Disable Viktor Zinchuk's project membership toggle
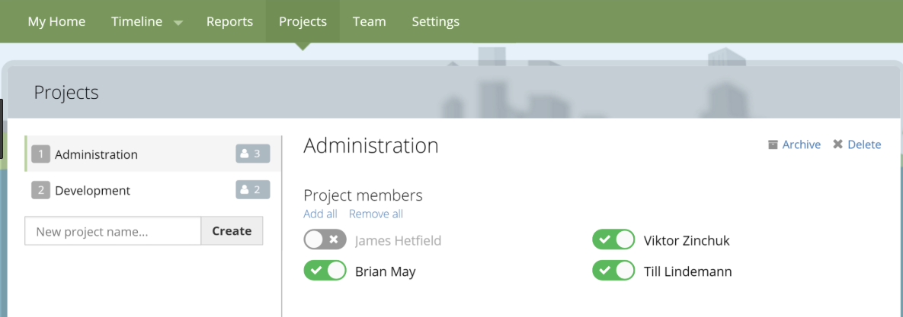The height and width of the screenshot is (317, 903). 613,239
